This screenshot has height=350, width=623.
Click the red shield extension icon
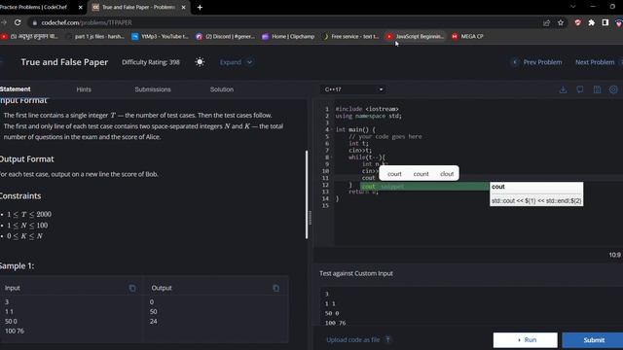[577, 22]
